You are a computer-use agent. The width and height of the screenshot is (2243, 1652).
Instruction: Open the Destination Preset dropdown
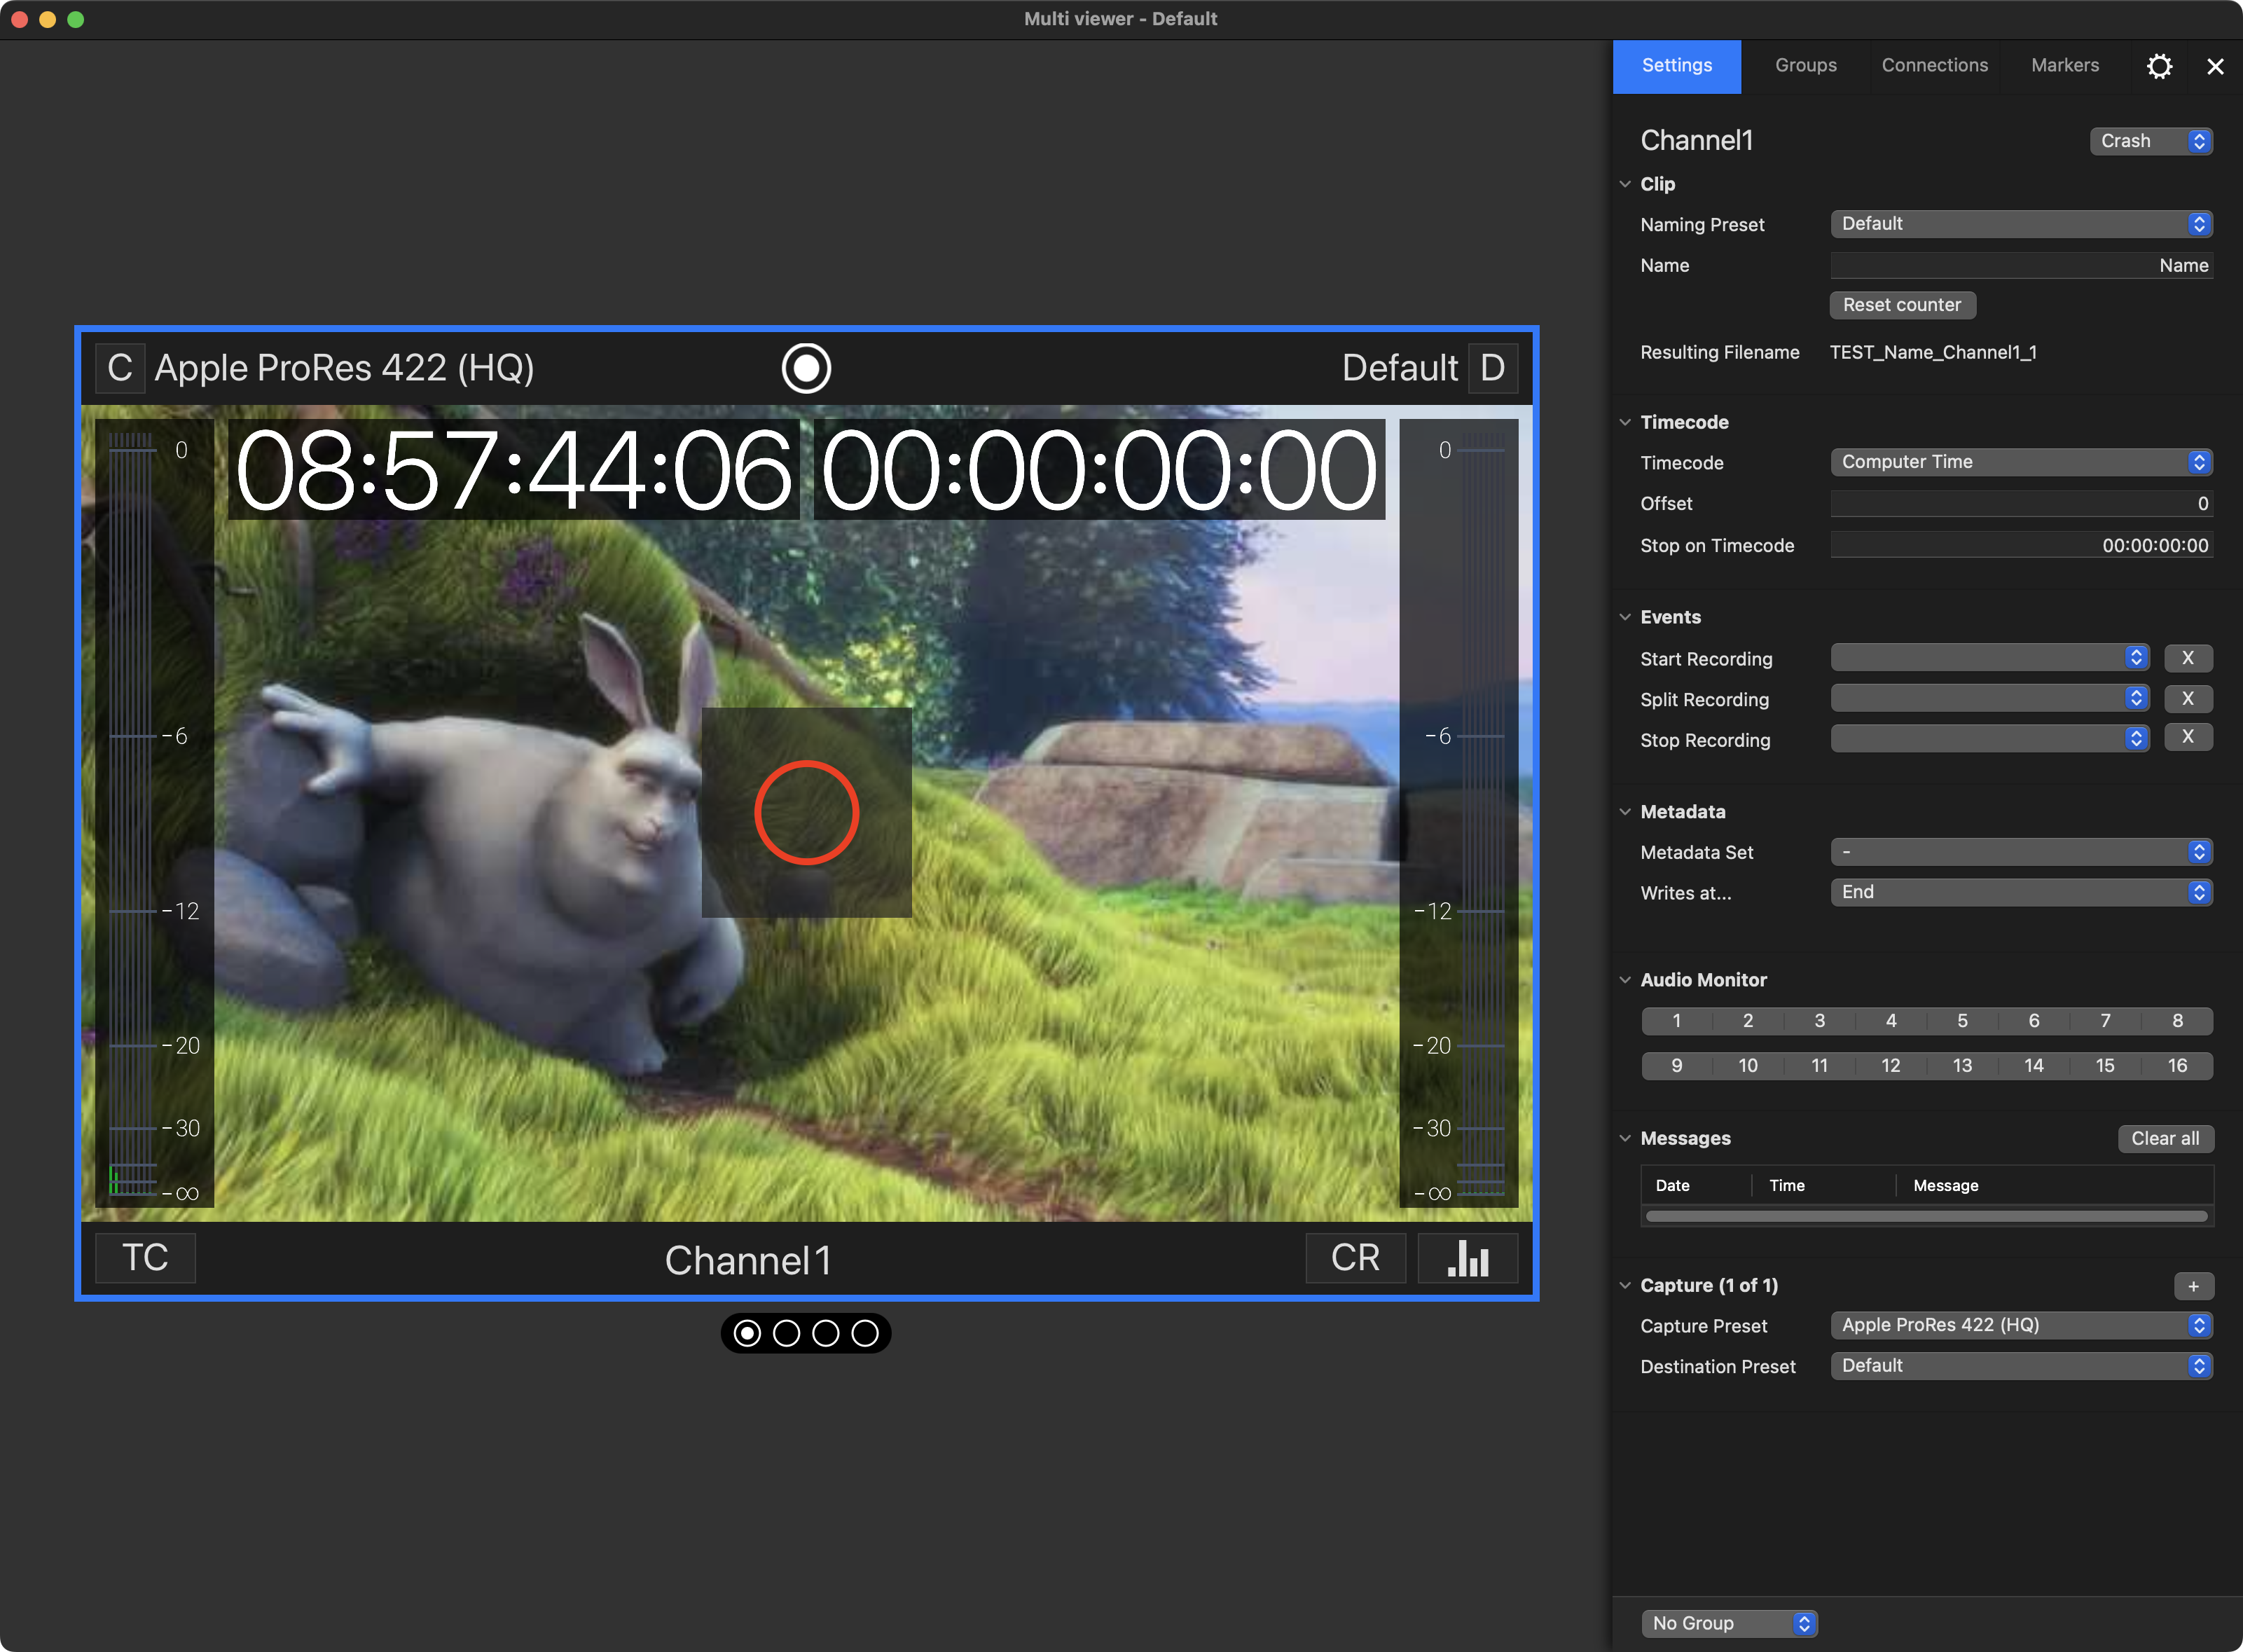[x=2021, y=1366]
